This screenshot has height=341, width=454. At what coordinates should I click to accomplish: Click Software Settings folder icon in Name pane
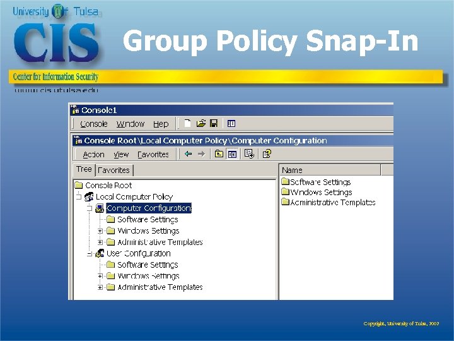[286, 182]
